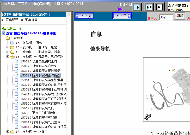The height and width of the screenshot is (135, 190).
Task: Open 150520 拆卸和安装凸轮轴
Action: [39, 66]
